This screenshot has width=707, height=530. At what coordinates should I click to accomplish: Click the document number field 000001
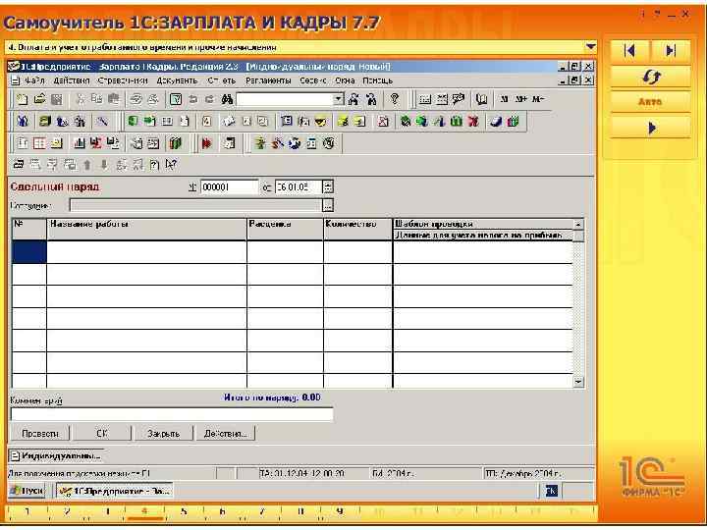point(229,187)
